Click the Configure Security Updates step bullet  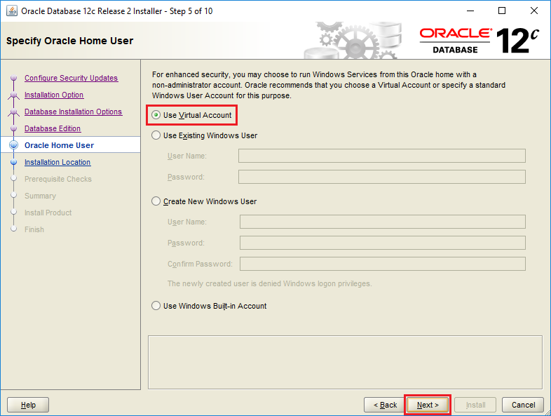click(14, 78)
